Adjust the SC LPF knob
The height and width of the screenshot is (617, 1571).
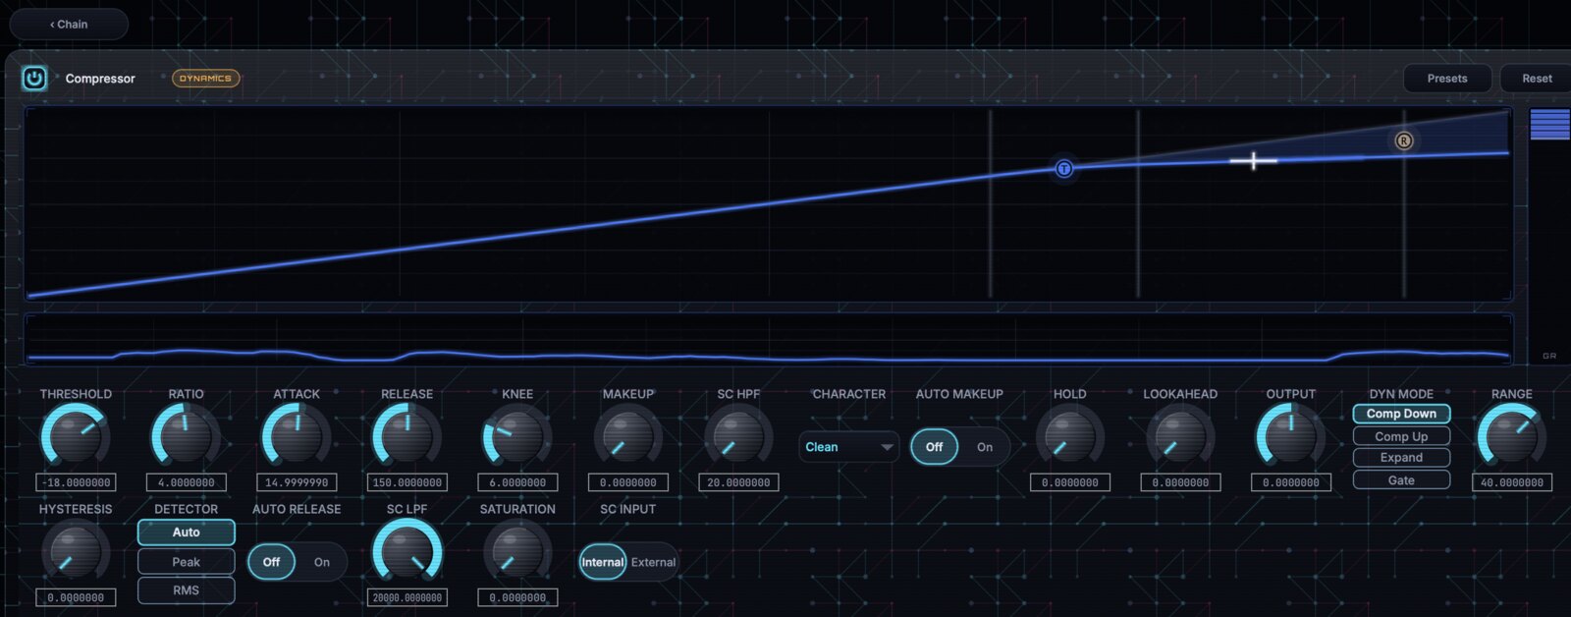(406, 551)
